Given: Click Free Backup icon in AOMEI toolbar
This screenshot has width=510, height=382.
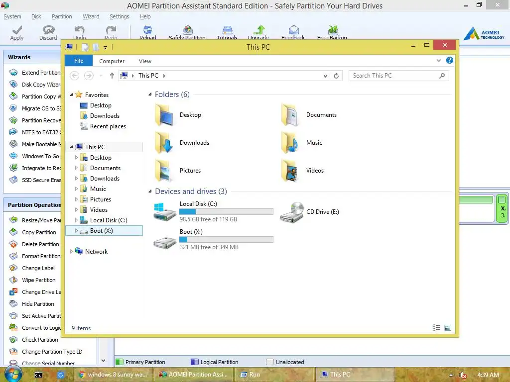Looking at the screenshot, I should point(332,30).
